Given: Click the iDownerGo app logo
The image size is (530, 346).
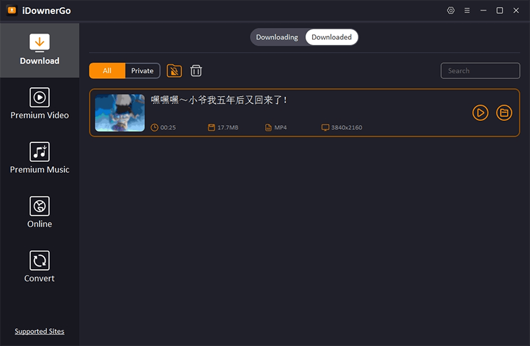Looking at the screenshot, I should point(12,11).
